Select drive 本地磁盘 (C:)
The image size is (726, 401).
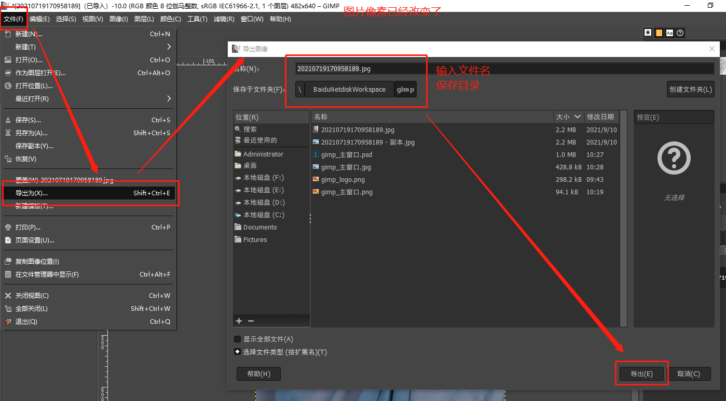coord(264,215)
